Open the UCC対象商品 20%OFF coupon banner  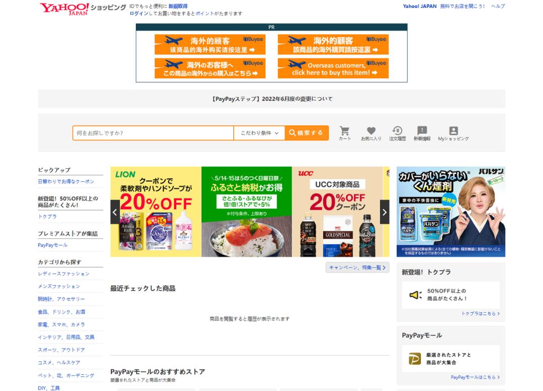(338, 212)
